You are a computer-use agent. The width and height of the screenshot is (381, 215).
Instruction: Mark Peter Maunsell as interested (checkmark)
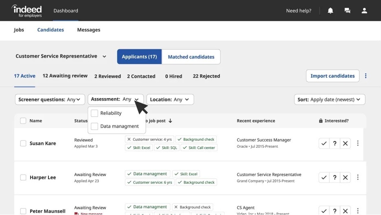point(324,211)
